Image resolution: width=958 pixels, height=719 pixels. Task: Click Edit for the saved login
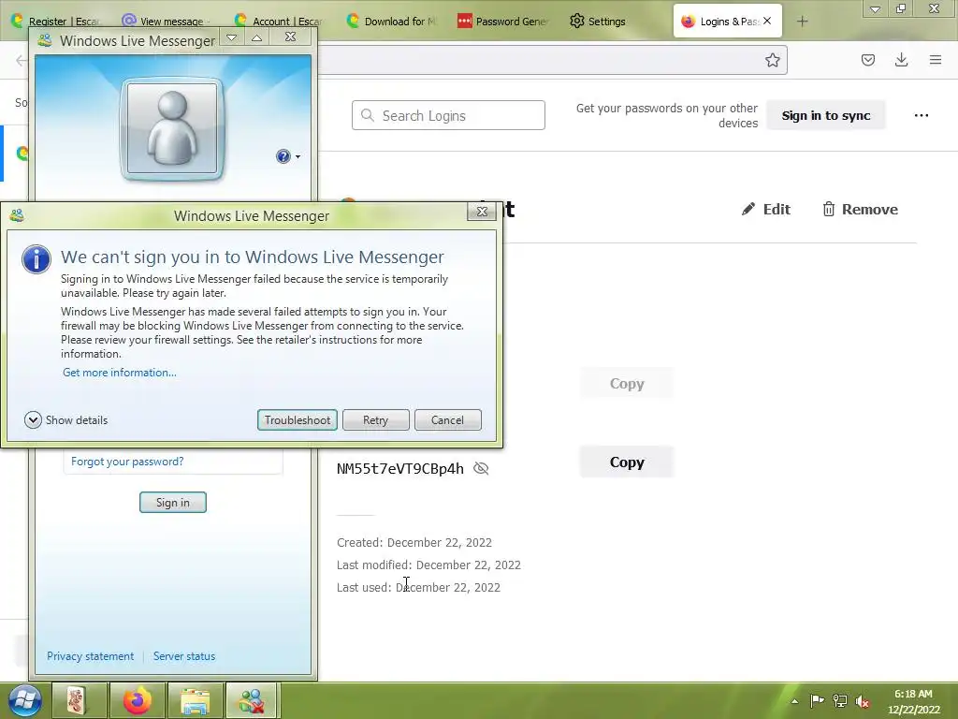(x=765, y=209)
